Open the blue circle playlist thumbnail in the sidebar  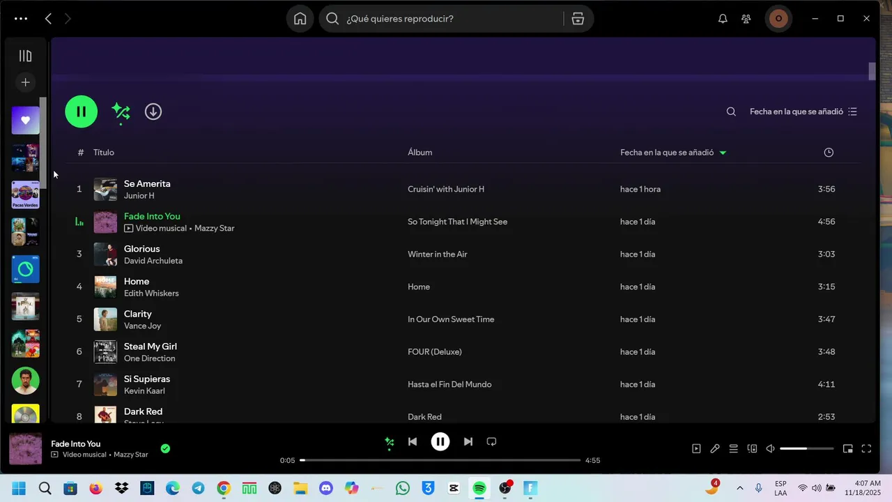[x=25, y=269]
